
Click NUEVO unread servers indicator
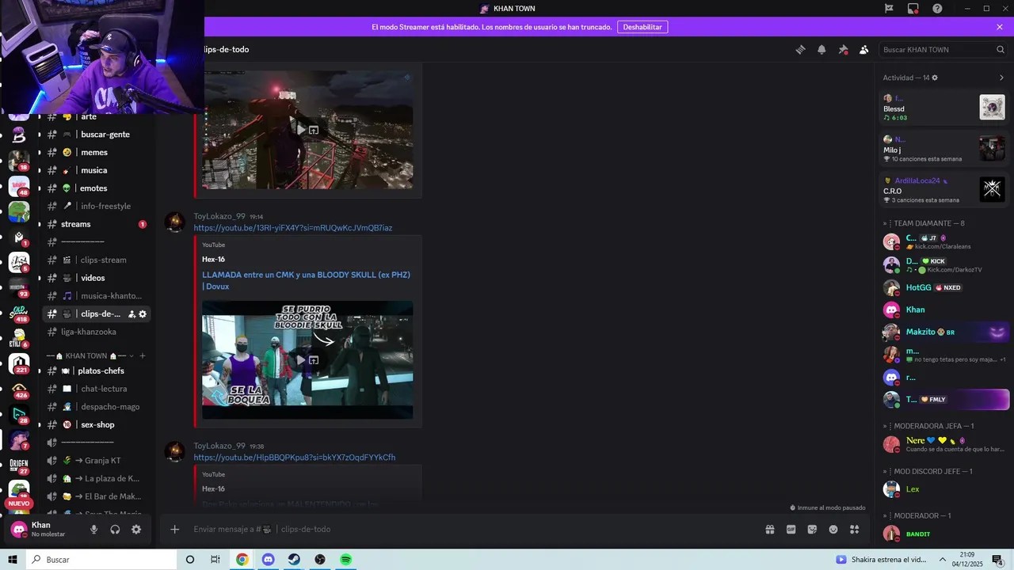pos(19,503)
